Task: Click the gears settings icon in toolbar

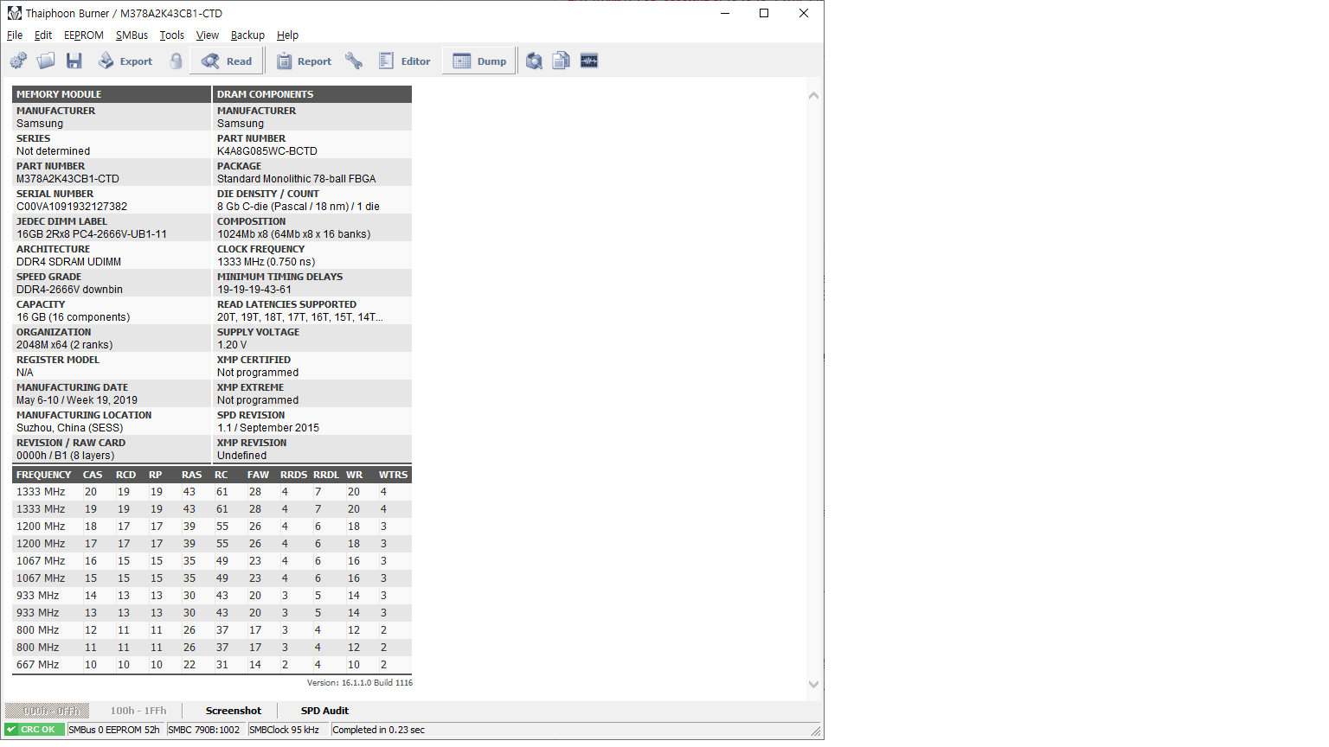Action: [x=18, y=61]
